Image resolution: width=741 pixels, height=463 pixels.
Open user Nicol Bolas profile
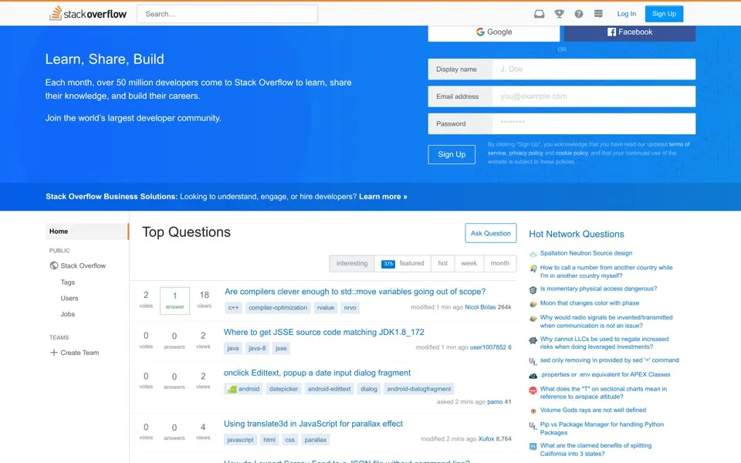click(480, 307)
